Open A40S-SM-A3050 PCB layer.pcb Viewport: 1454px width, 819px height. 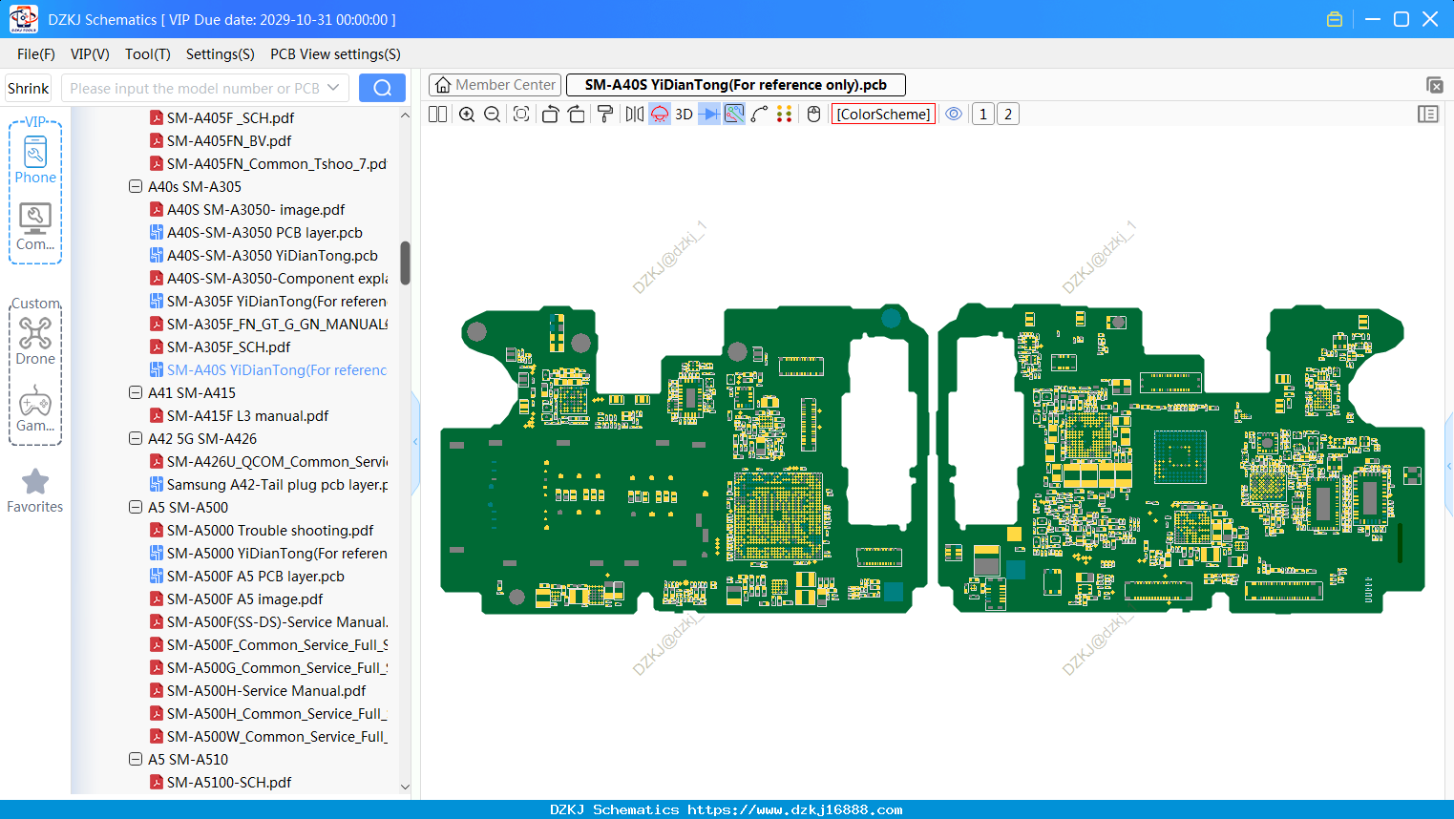[x=264, y=233]
